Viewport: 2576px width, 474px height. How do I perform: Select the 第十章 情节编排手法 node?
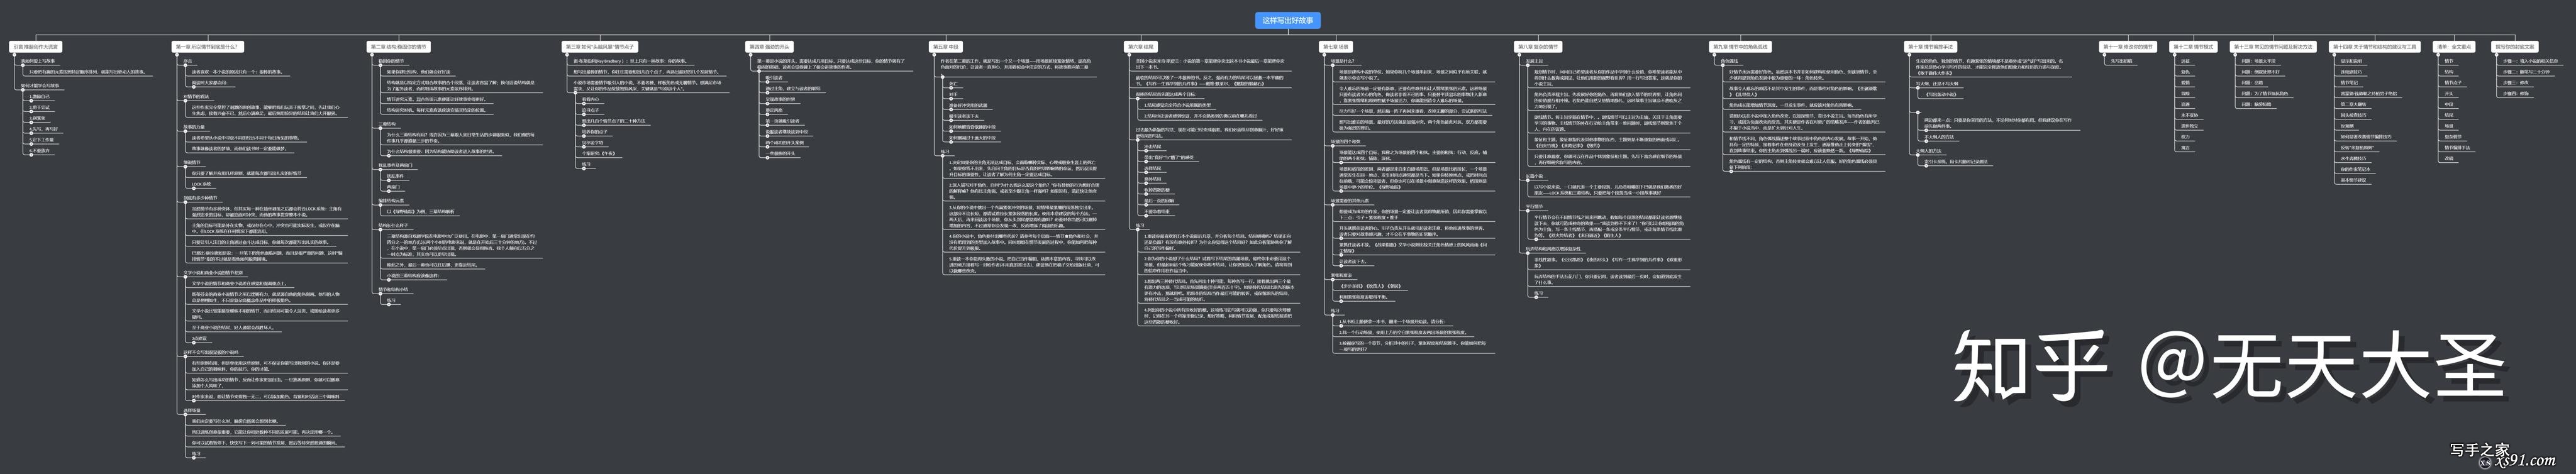(1931, 47)
